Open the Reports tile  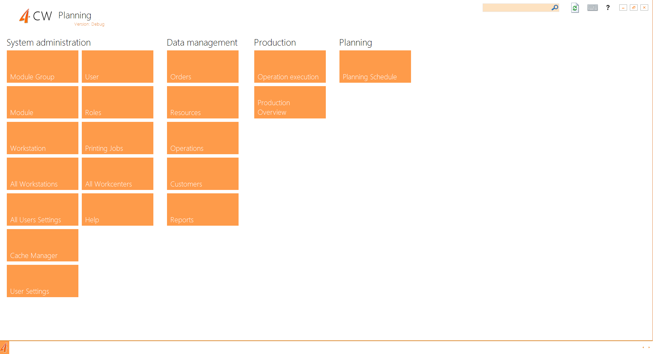(203, 210)
